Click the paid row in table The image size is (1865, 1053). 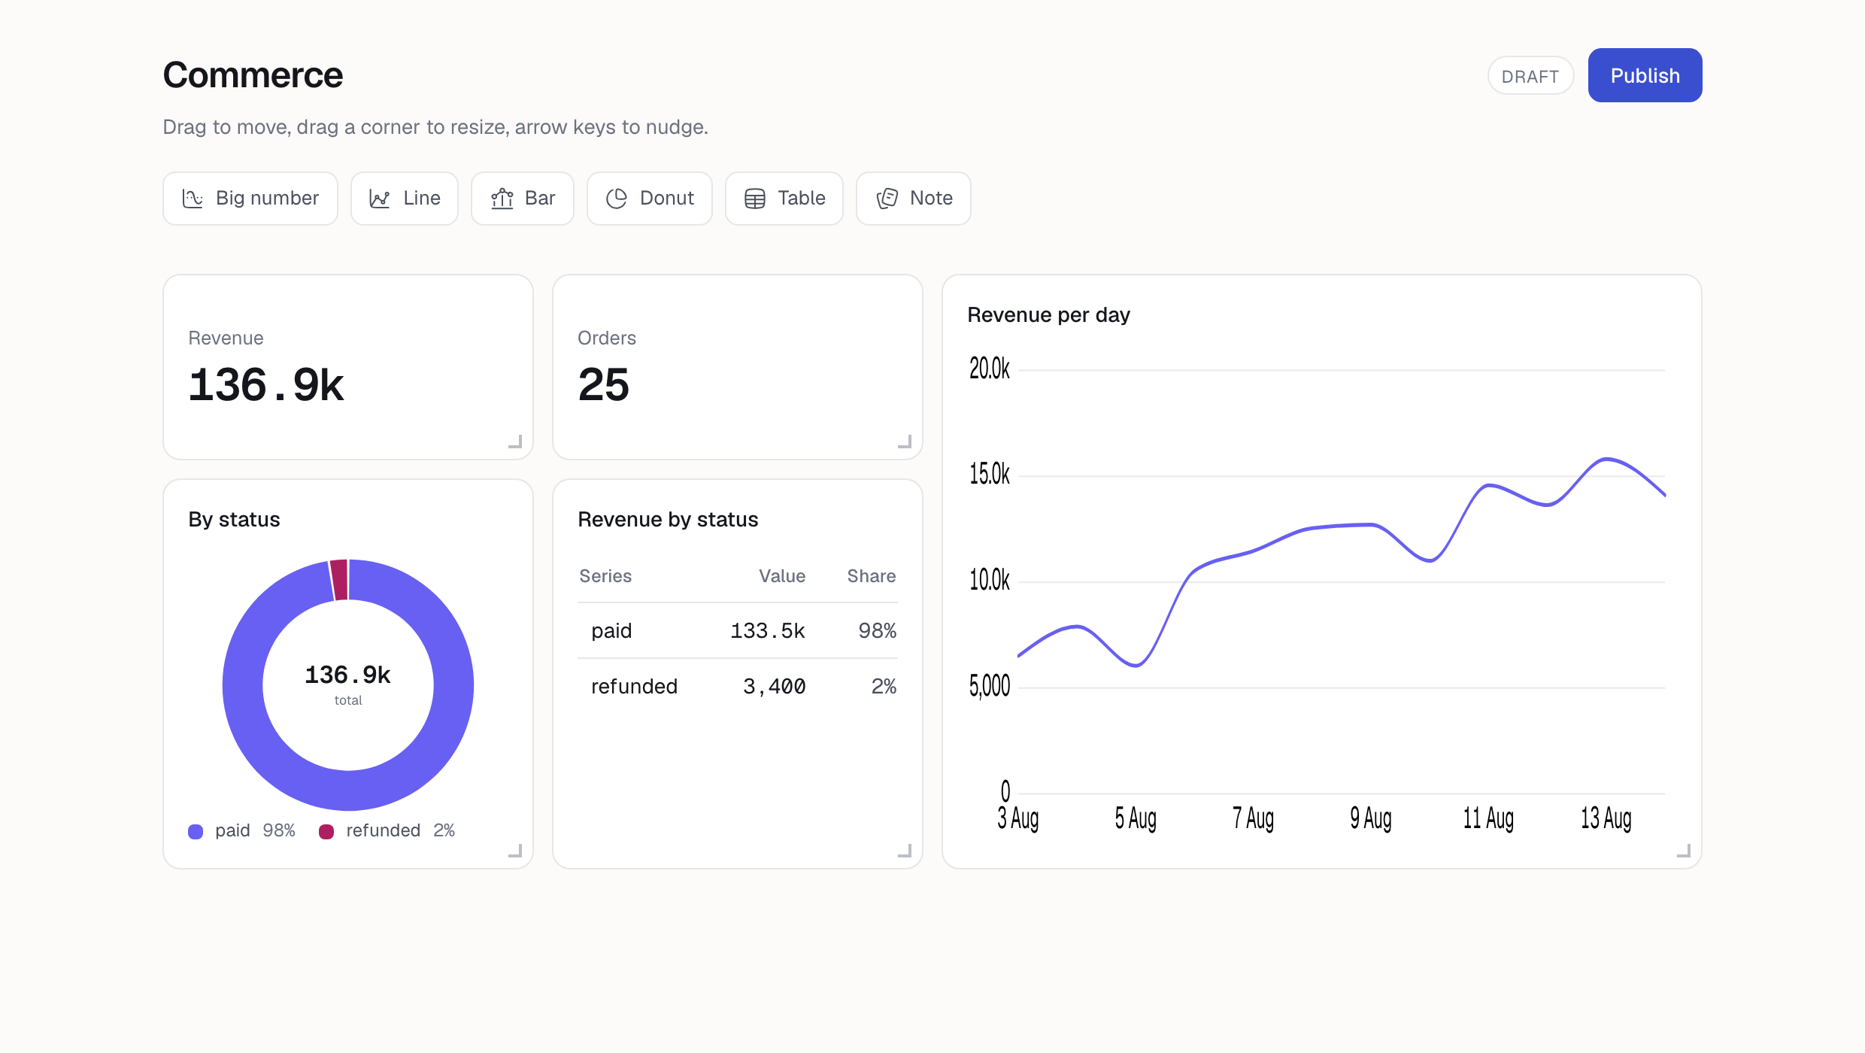tap(738, 630)
